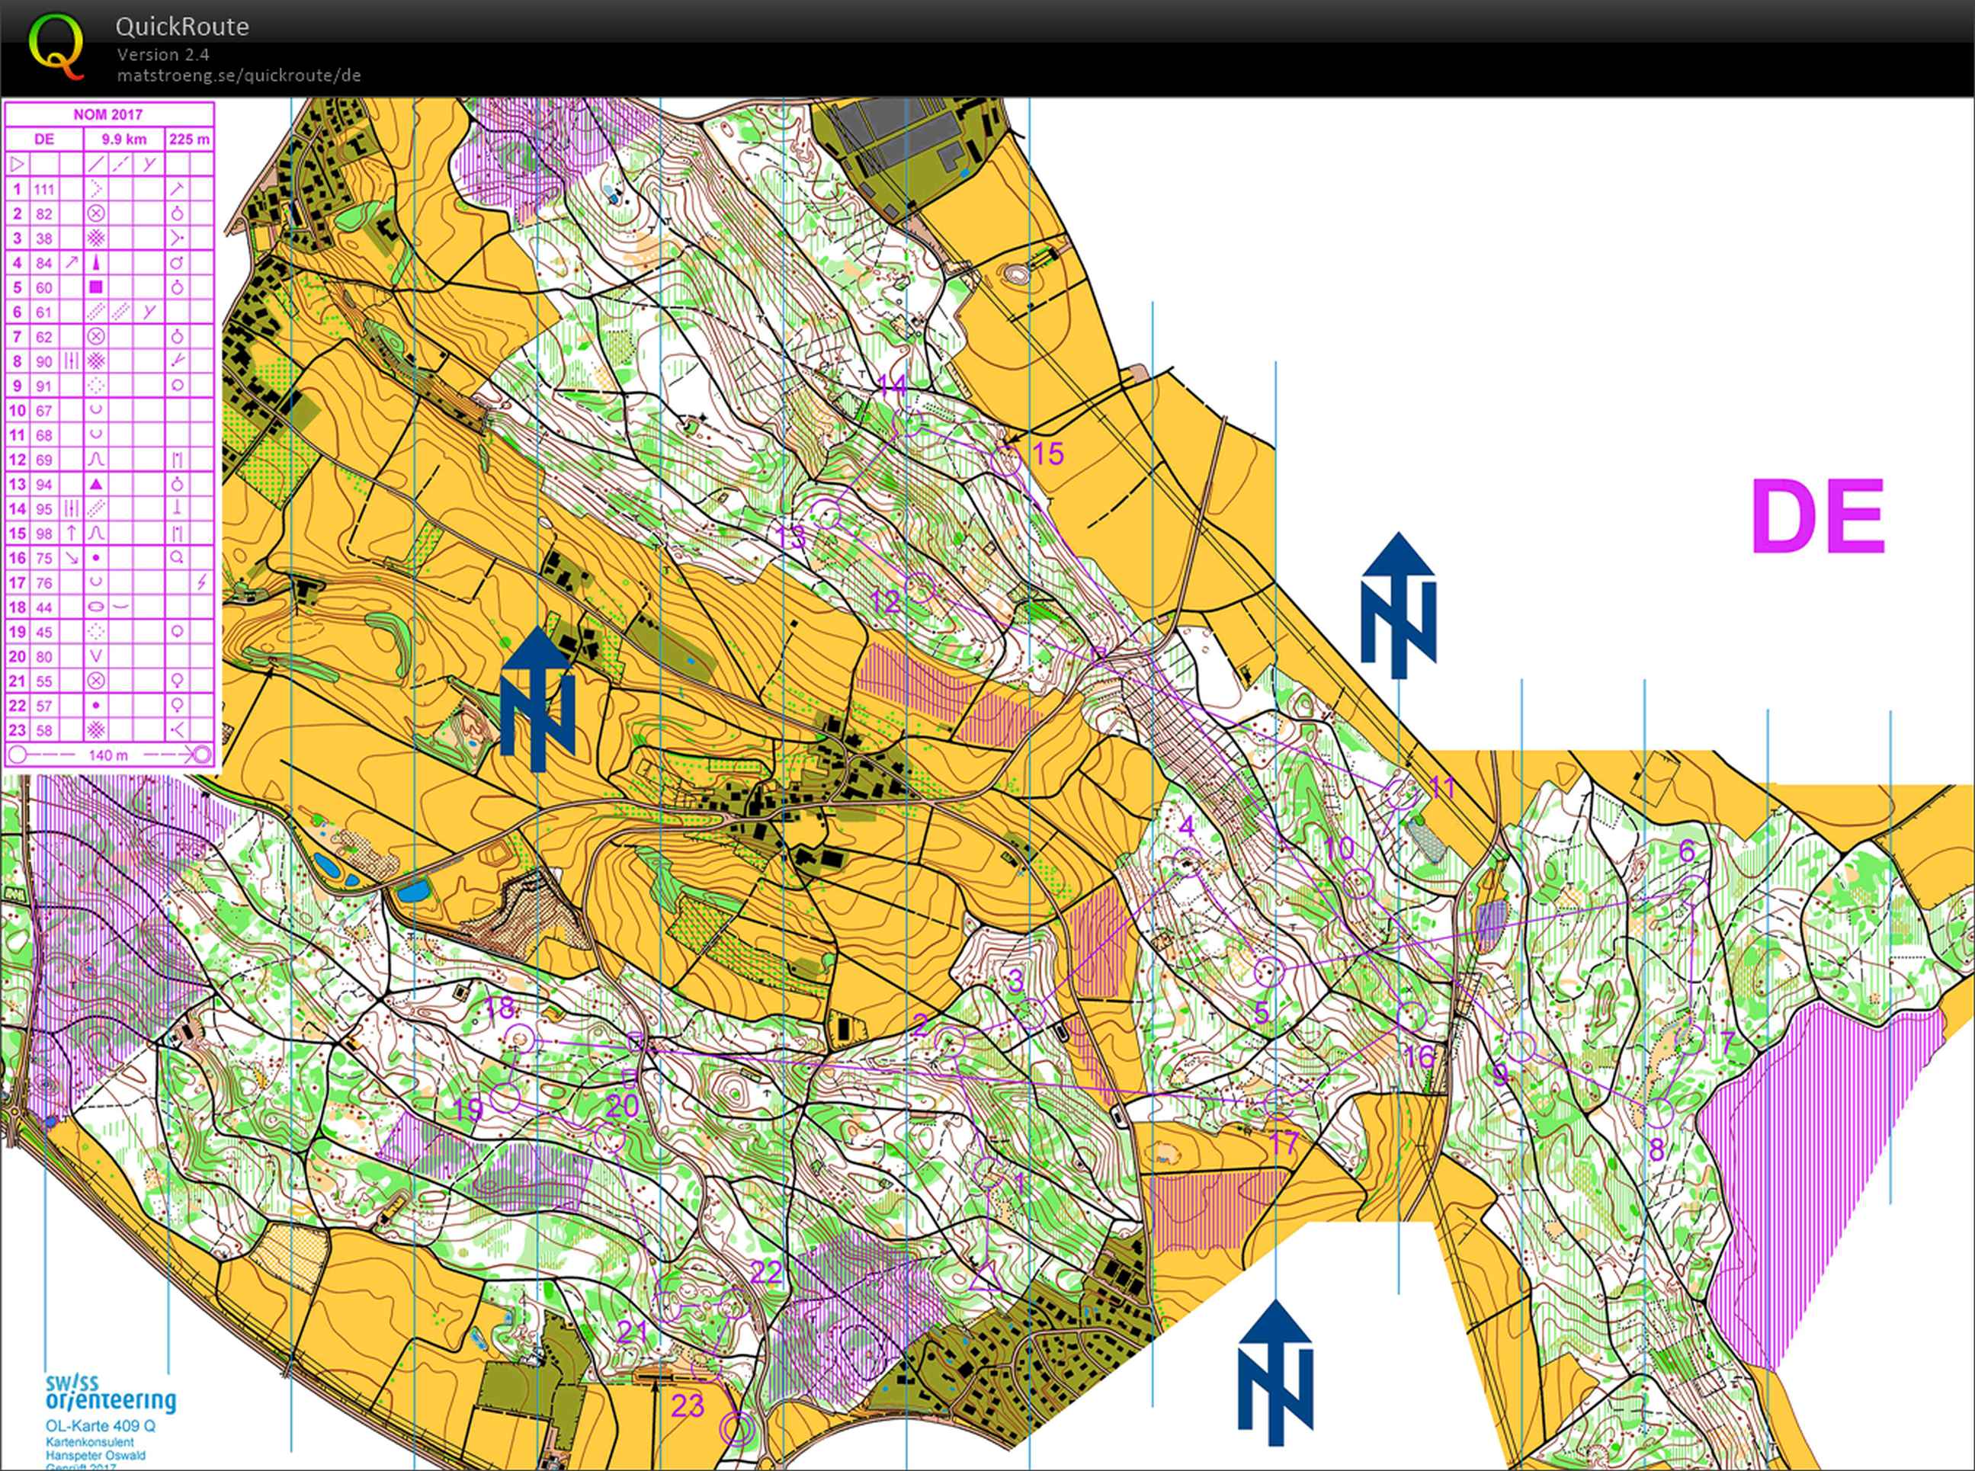
Task: Click the blue north arrow beside the DE label
Action: 1398,604
